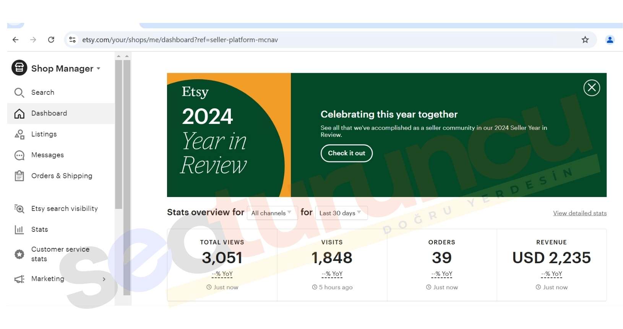Viewport: 623px width, 329px height.
Task: Reload the page with refresh icon
Action: pos(51,40)
